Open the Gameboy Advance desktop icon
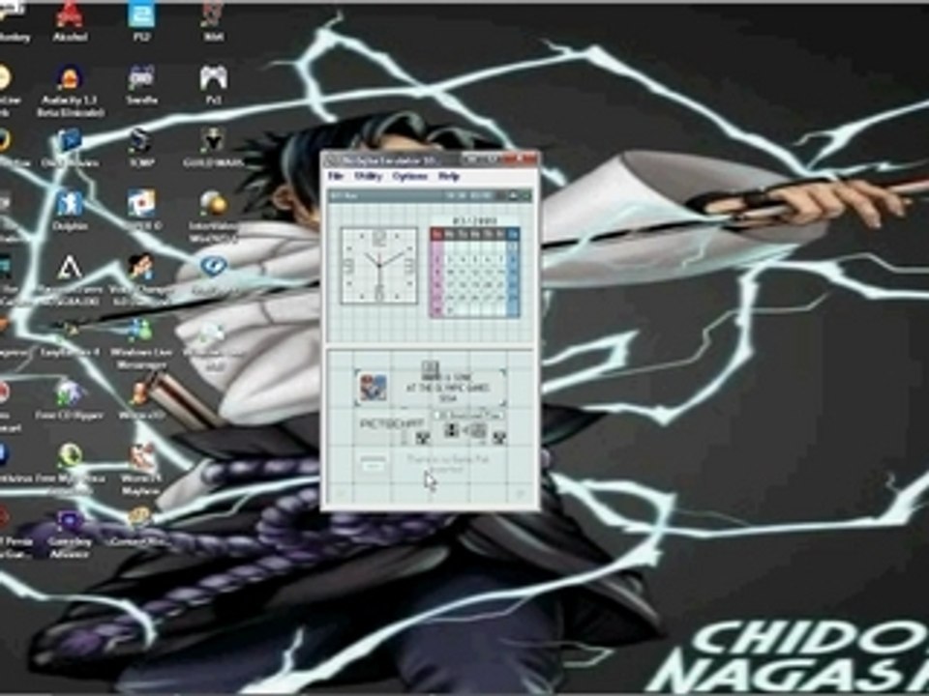This screenshot has width=929, height=696. click(x=70, y=534)
